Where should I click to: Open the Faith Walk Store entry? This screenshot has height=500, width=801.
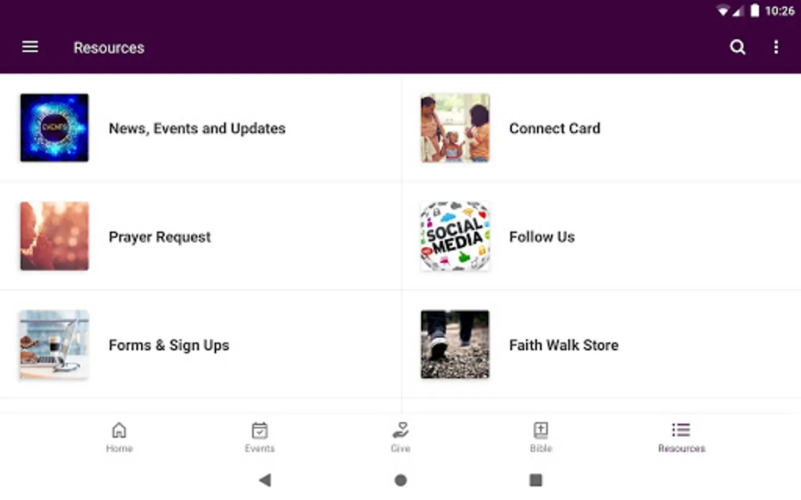coord(563,346)
